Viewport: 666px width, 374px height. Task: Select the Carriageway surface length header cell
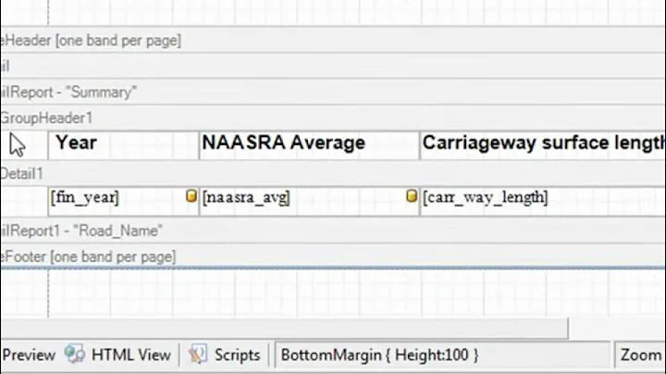pyautogui.click(x=542, y=143)
